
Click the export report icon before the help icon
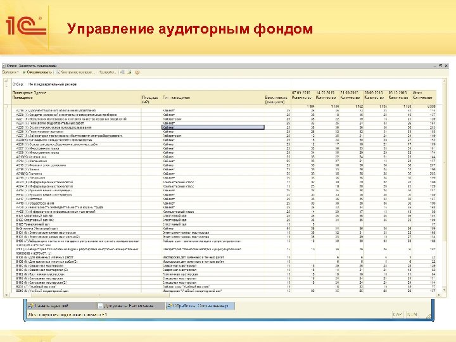point(129,72)
